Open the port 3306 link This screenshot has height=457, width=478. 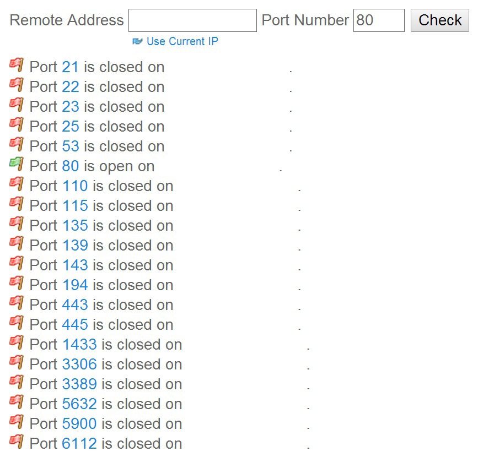point(79,364)
